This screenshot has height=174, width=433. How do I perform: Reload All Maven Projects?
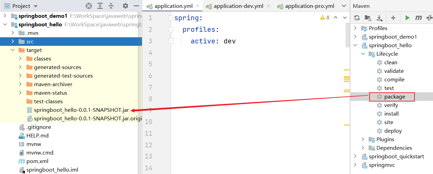click(357, 18)
